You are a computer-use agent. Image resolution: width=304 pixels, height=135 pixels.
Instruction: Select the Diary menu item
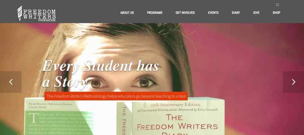coord(236,13)
